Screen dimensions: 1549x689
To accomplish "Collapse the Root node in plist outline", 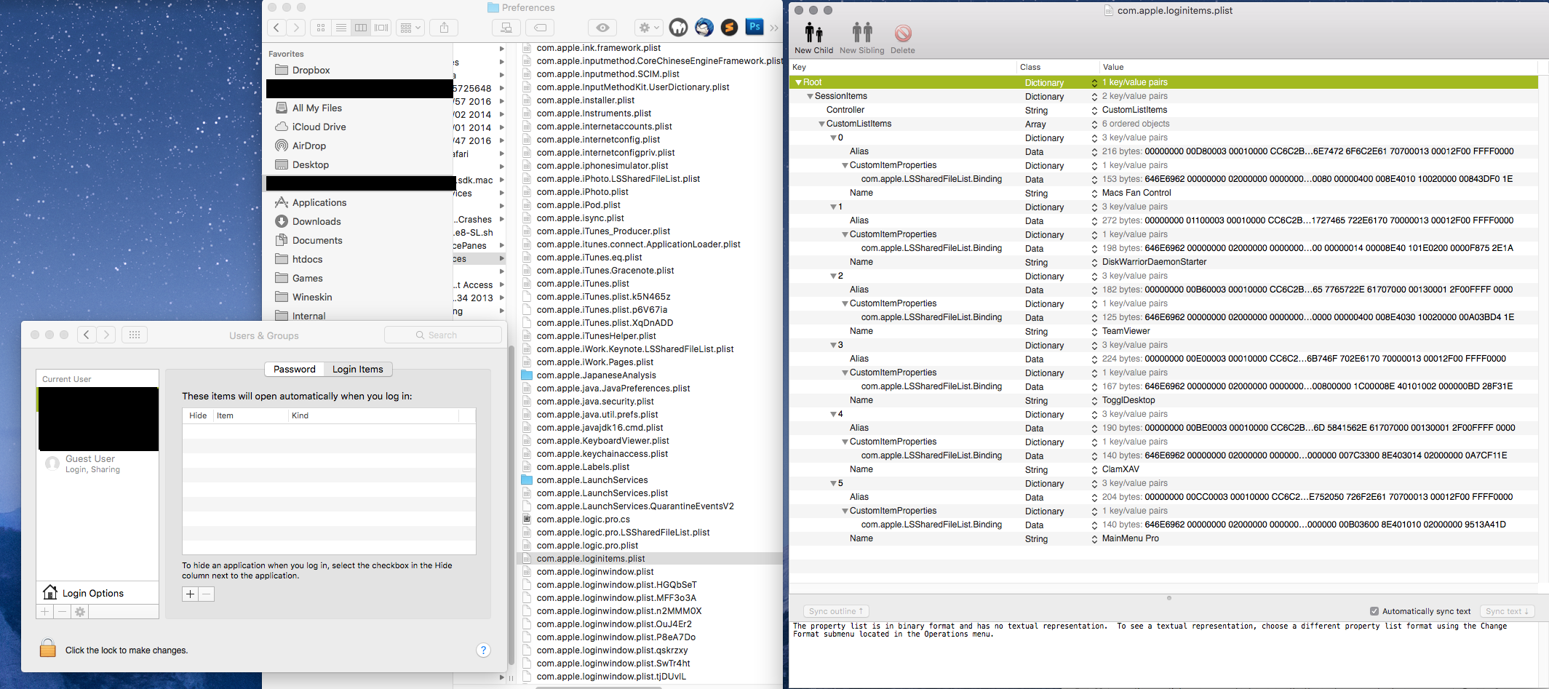I will [798, 82].
